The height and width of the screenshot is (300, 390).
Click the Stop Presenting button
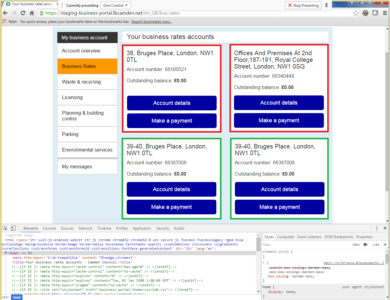click(303, 5)
